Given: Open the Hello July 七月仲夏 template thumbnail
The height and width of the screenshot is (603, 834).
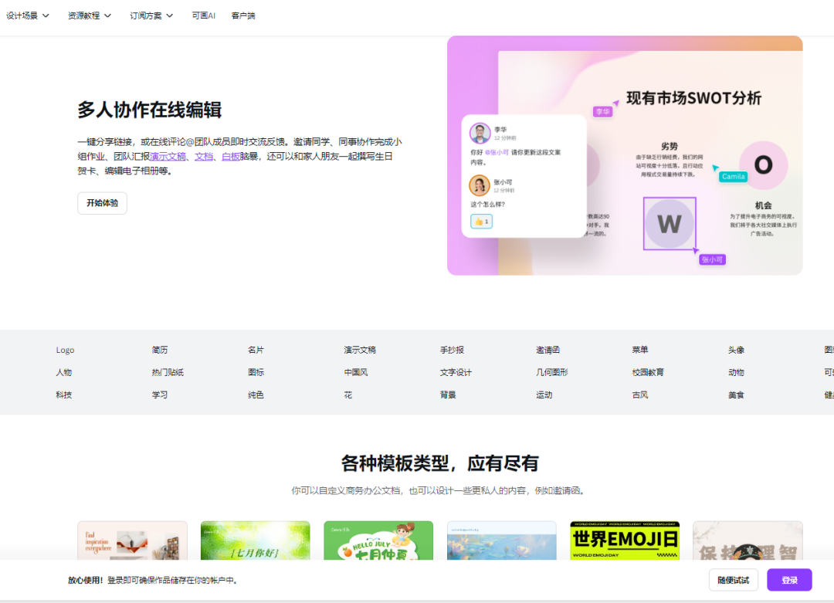Looking at the screenshot, I should point(378,540).
